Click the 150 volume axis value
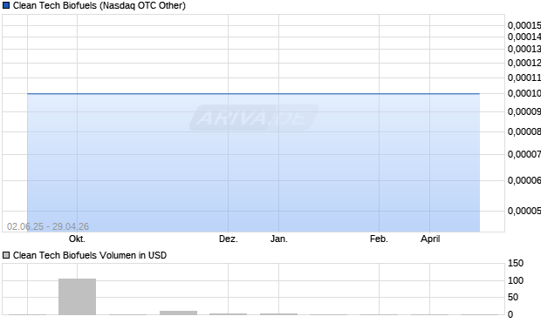 pyautogui.click(x=516, y=264)
